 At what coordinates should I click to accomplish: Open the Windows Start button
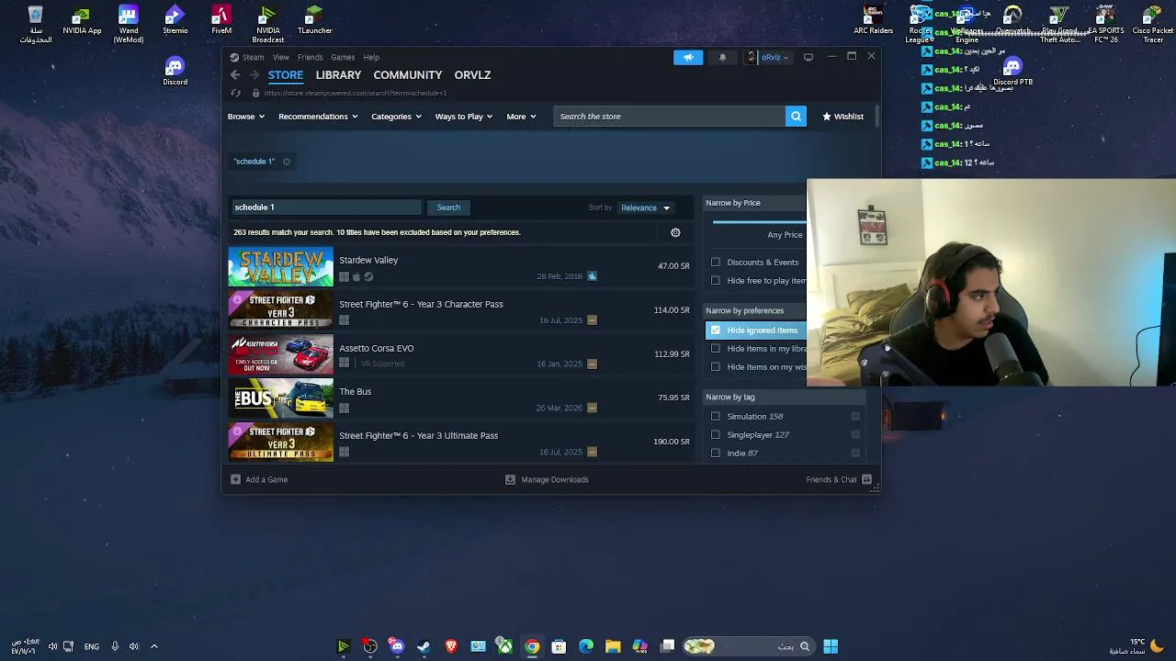tap(831, 646)
